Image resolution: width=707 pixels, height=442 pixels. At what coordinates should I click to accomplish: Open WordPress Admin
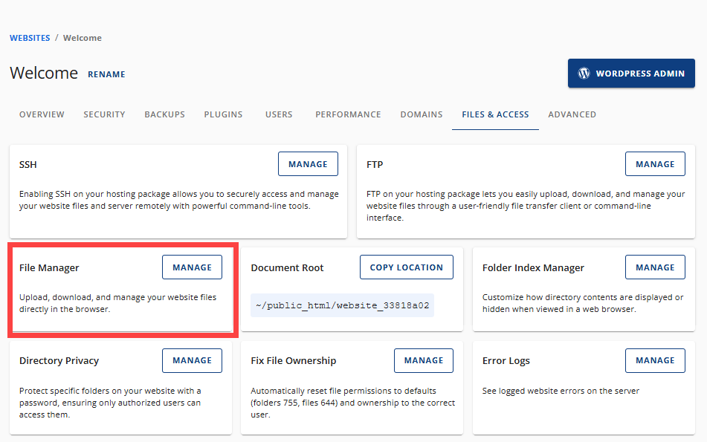click(x=631, y=73)
